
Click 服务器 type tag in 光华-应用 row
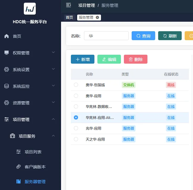point(129,128)
